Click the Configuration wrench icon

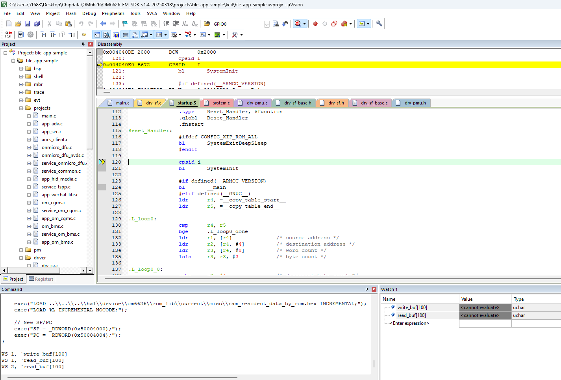tap(379, 24)
